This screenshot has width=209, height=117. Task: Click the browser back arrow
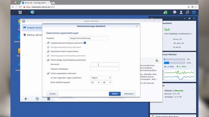coord(13,7)
